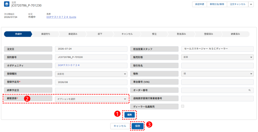Image resolution: width=258 pixels, height=132 pixels.
Task: Click the 承認申請 button
Action: [x=200, y=4]
